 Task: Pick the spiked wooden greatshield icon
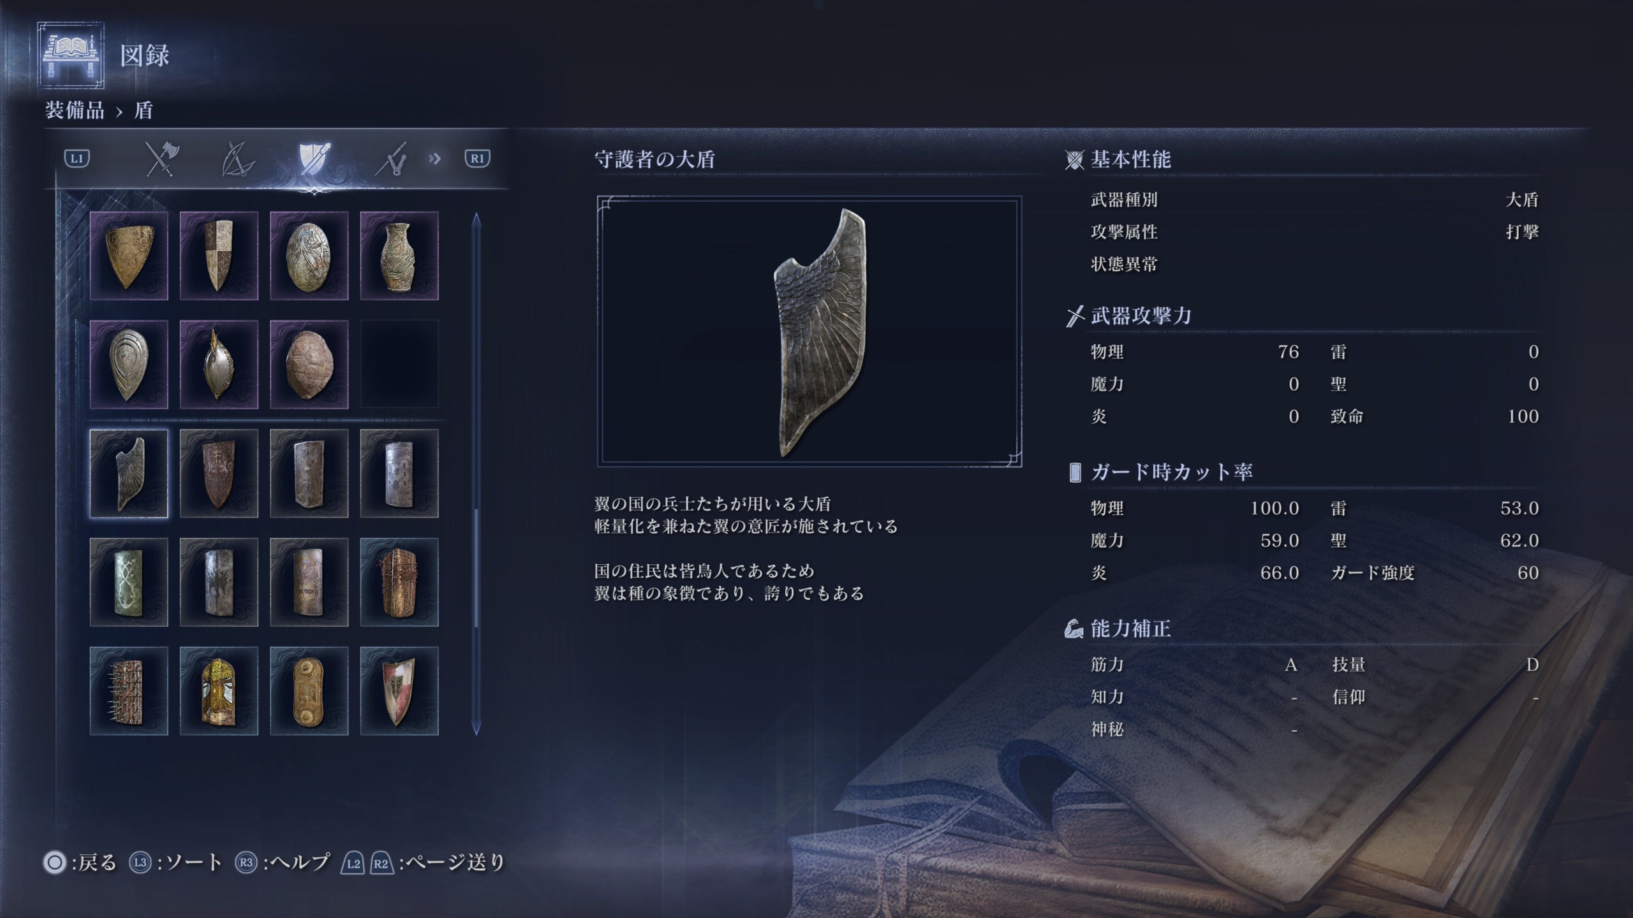(129, 691)
